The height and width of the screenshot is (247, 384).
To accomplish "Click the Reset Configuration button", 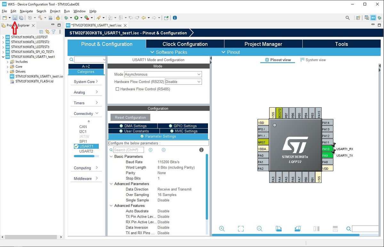I will pyautogui.click(x=130, y=117).
